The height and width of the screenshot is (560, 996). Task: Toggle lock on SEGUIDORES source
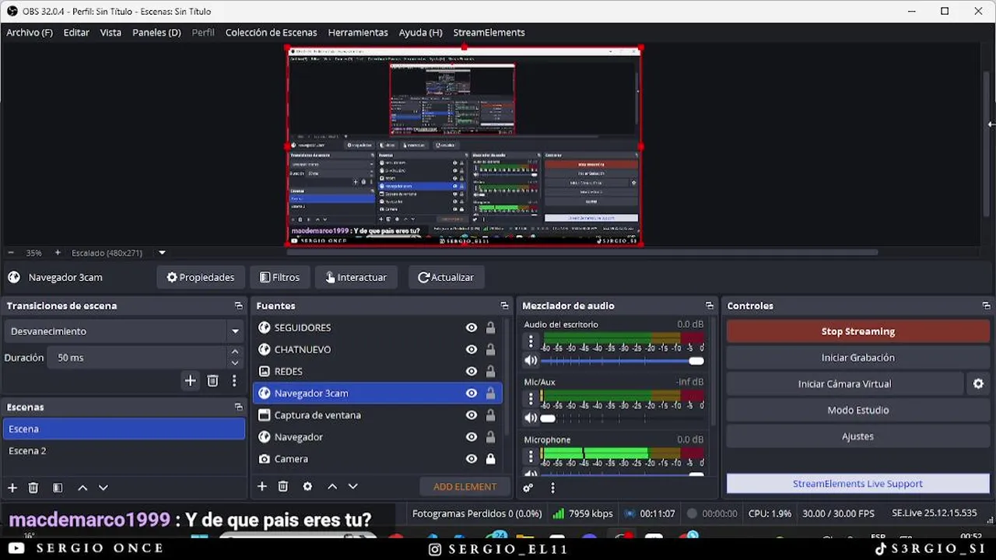(490, 328)
